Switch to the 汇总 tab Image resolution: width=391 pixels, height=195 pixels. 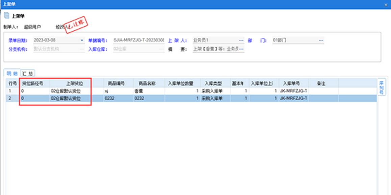click(x=28, y=73)
